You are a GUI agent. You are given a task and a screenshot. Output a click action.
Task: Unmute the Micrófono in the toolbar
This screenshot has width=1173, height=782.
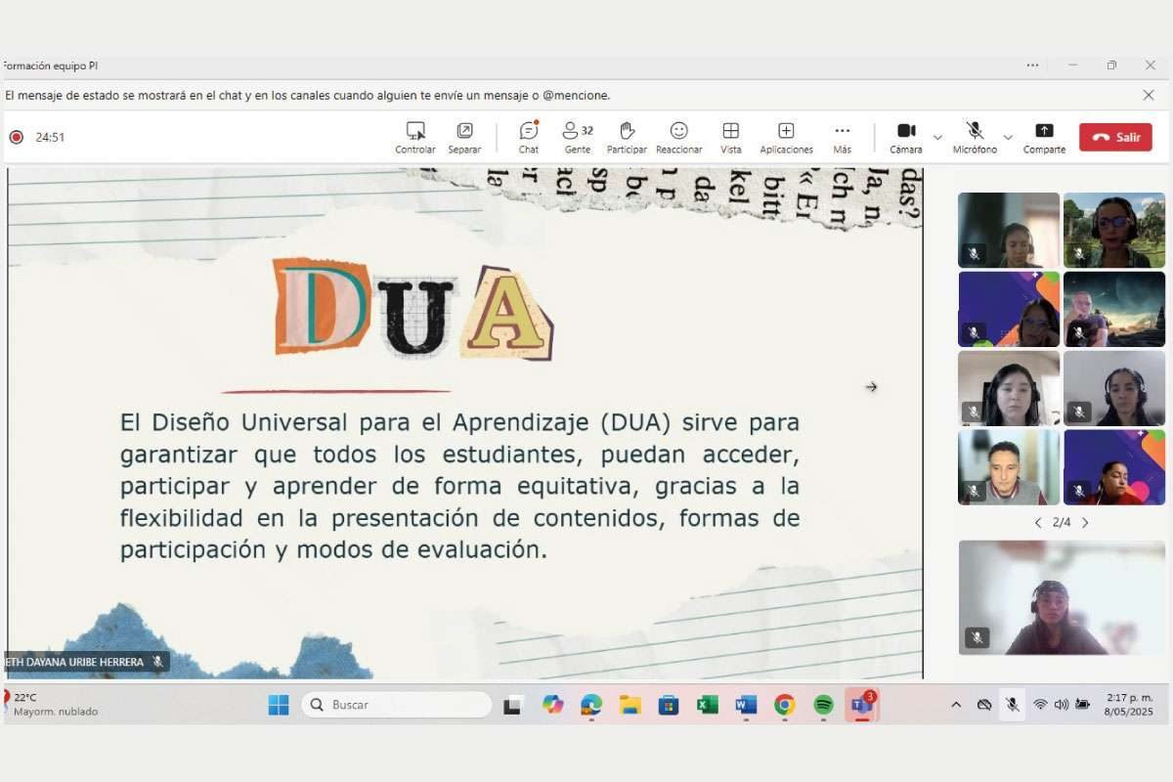(975, 137)
